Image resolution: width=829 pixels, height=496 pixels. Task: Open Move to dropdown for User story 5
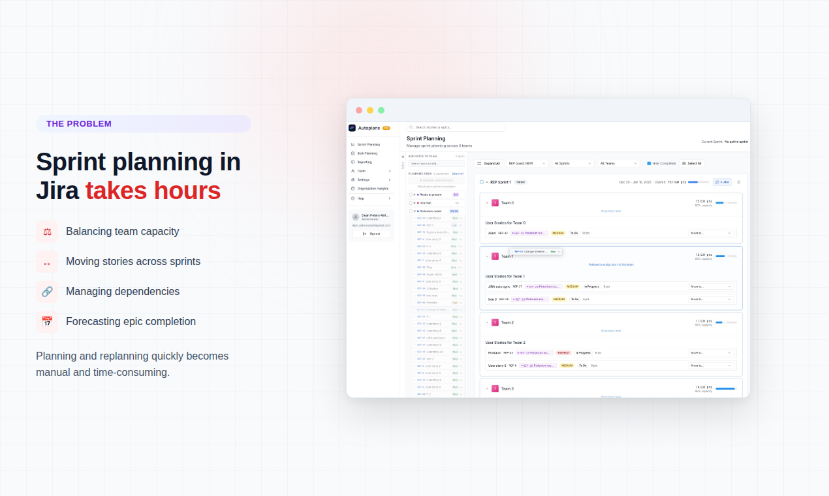(711, 365)
